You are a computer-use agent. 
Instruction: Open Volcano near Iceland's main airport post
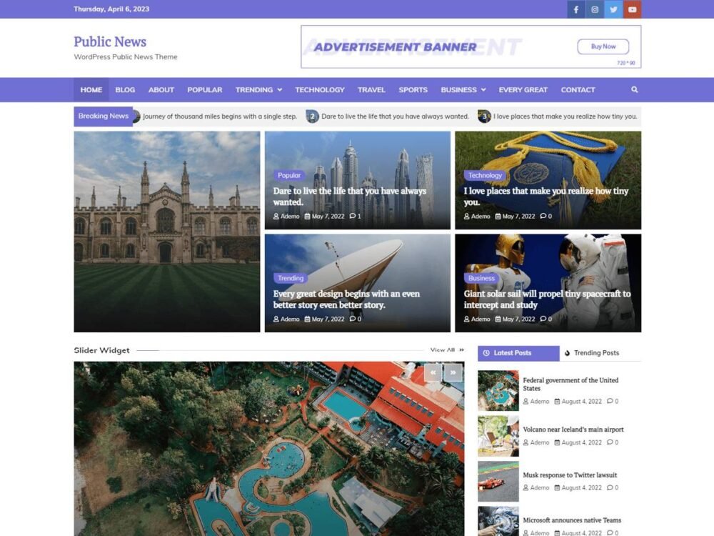point(573,430)
